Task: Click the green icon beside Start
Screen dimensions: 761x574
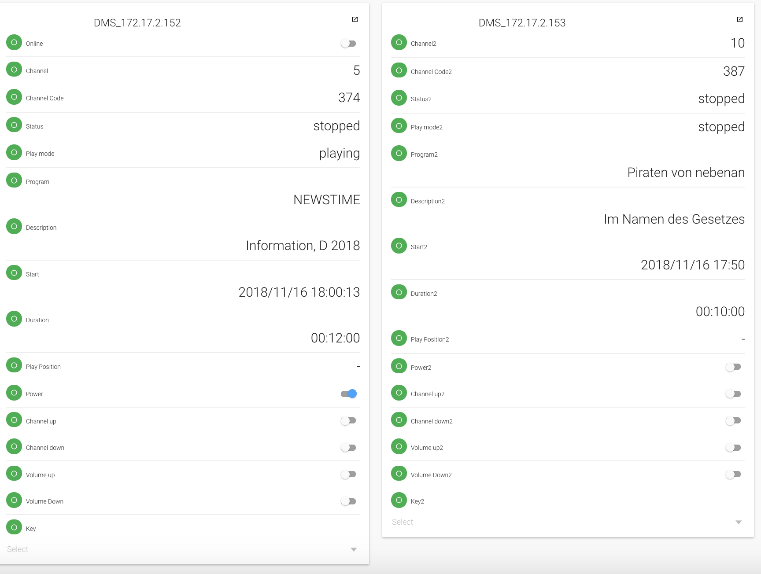Action: pos(14,273)
